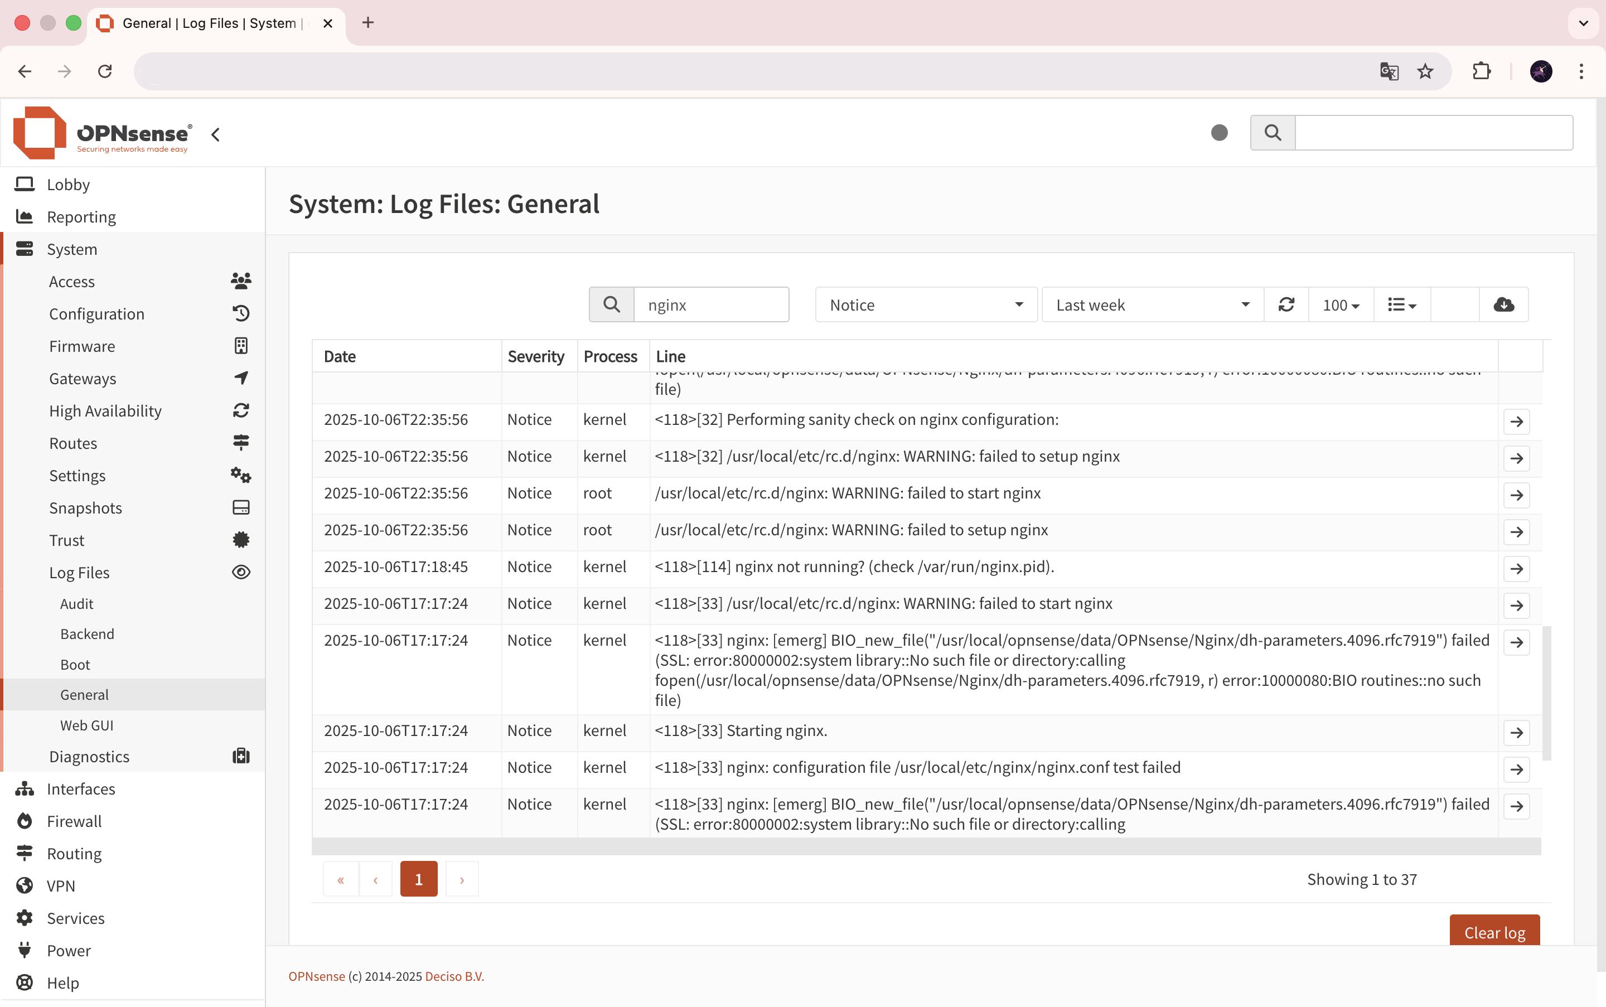Open the Notice severity dropdown
This screenshot has height=1007, width=1606.
tap(926, 304)
